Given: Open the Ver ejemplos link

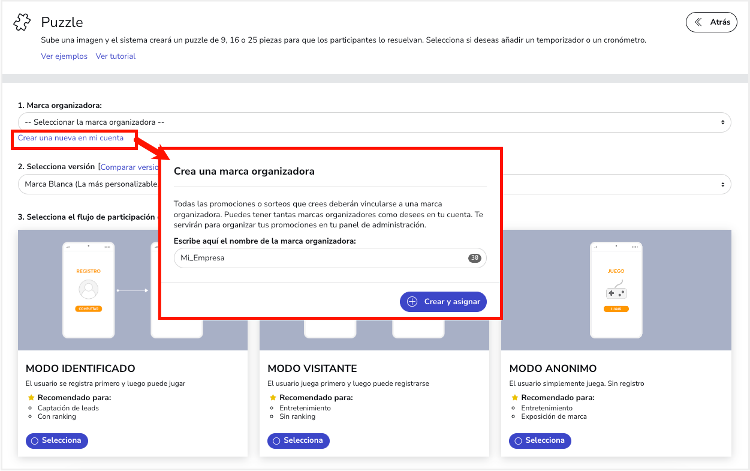Looking at the screenshot, I should [64, 56].
